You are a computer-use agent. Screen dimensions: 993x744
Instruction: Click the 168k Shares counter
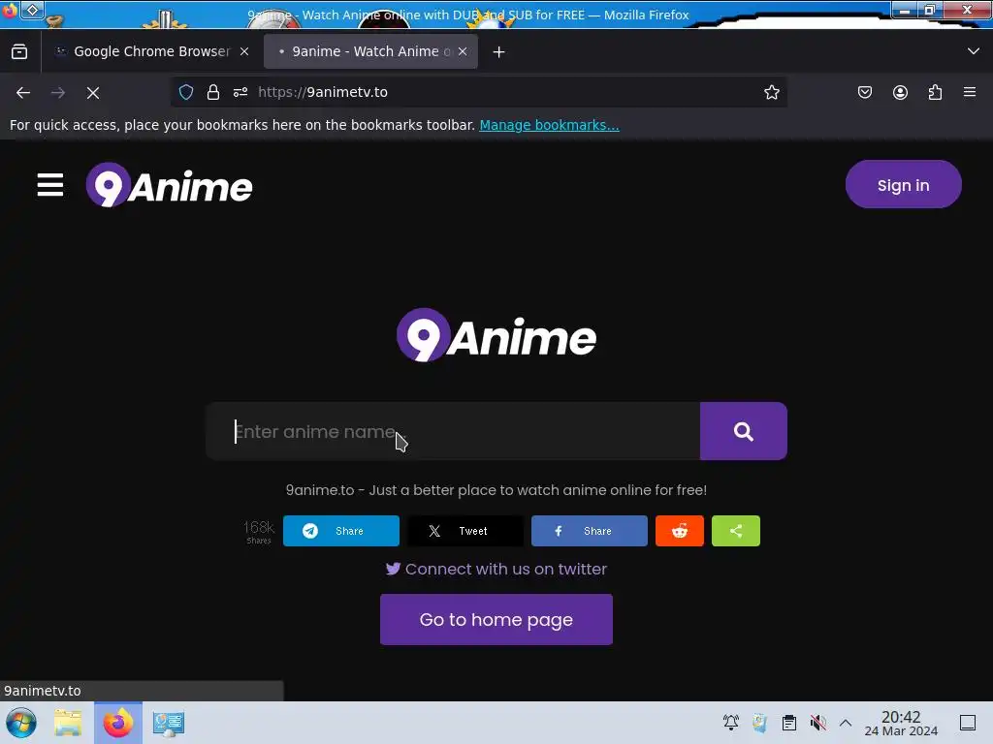pos(258,532)
